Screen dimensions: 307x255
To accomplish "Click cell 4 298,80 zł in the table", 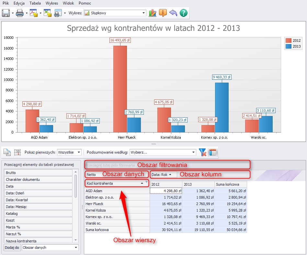I will pos(166,191).
